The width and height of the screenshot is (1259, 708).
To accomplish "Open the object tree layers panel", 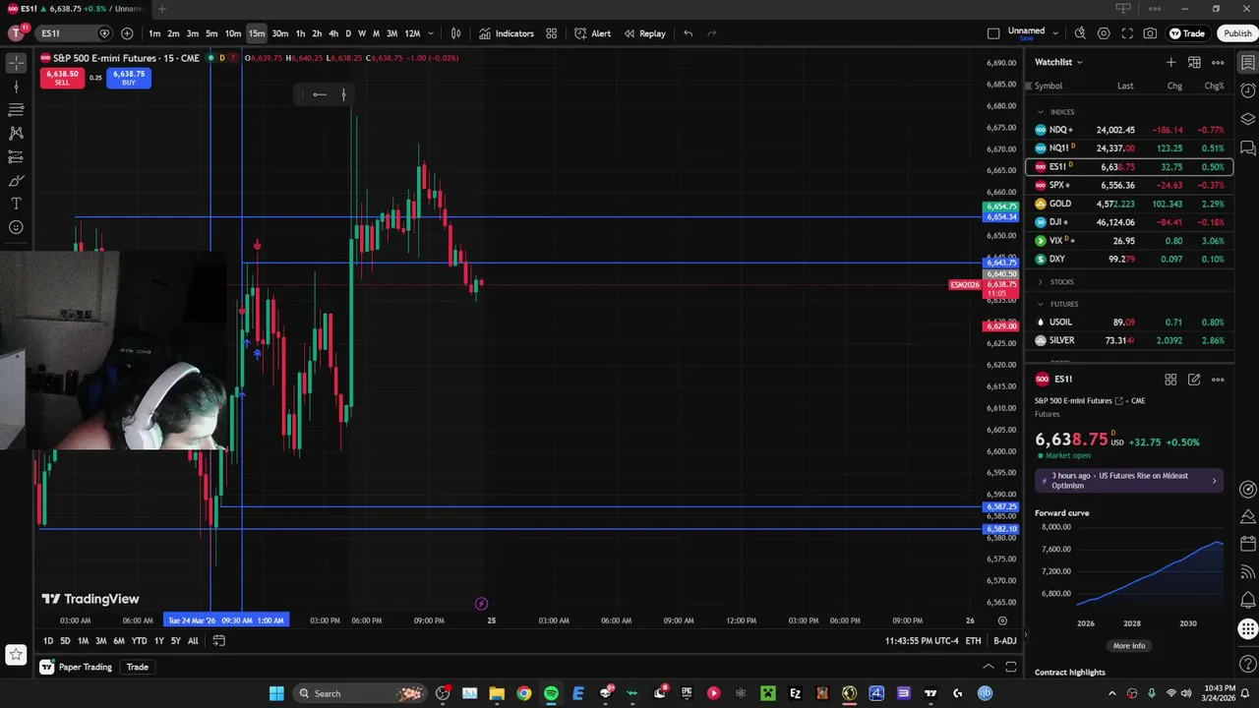I will 1247,119.
